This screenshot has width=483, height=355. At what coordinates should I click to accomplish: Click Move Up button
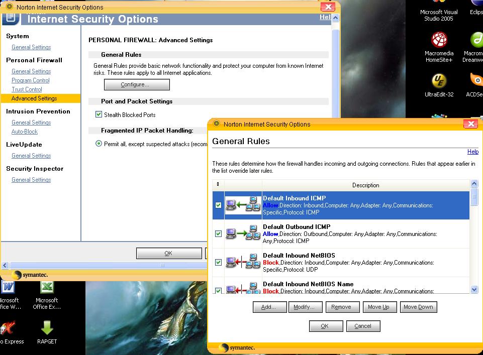pos(380,307)
